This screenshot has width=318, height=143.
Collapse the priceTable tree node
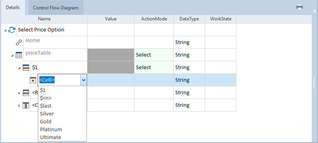(13, 55)
